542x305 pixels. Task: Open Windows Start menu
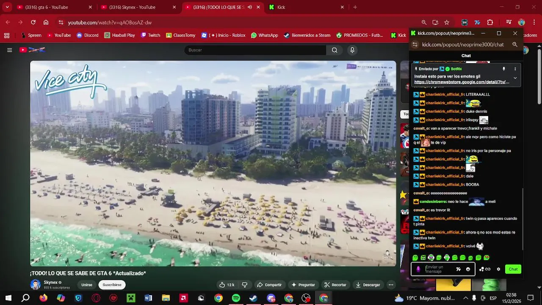[x=8, y=298]
